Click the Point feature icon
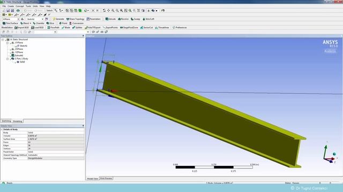The height and width of the screenshot is (192, 343). [x=60, y=23]
